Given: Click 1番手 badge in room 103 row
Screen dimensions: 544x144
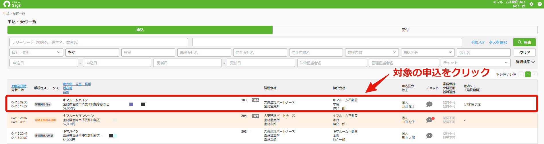Looking at the screenshot, I should tap(255, 100).
